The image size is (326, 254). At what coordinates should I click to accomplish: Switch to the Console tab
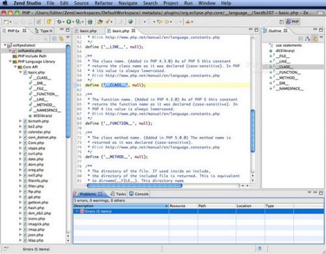pyautogui.click(x=139, y=194)
